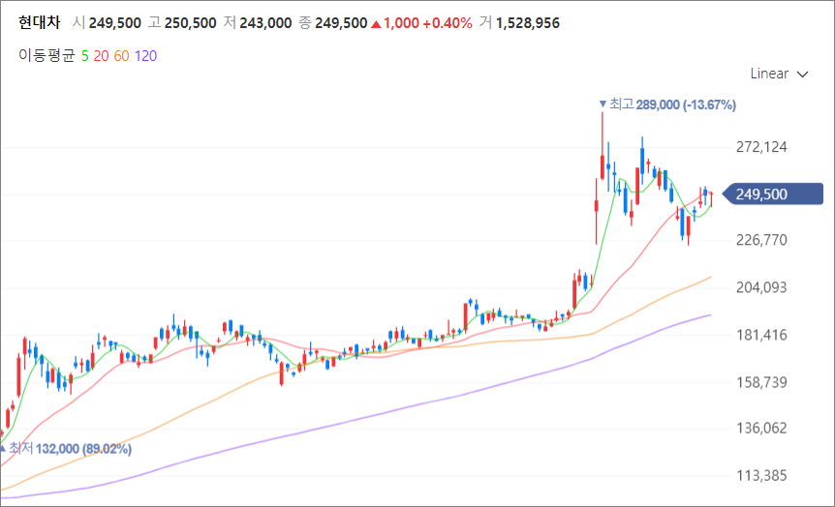Click the low price 243,000
Viewport: 835px width, 507px height.
click(265, 23)
